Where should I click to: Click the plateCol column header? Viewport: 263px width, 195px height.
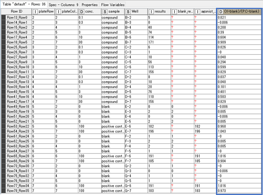click(x=67, y=11)
